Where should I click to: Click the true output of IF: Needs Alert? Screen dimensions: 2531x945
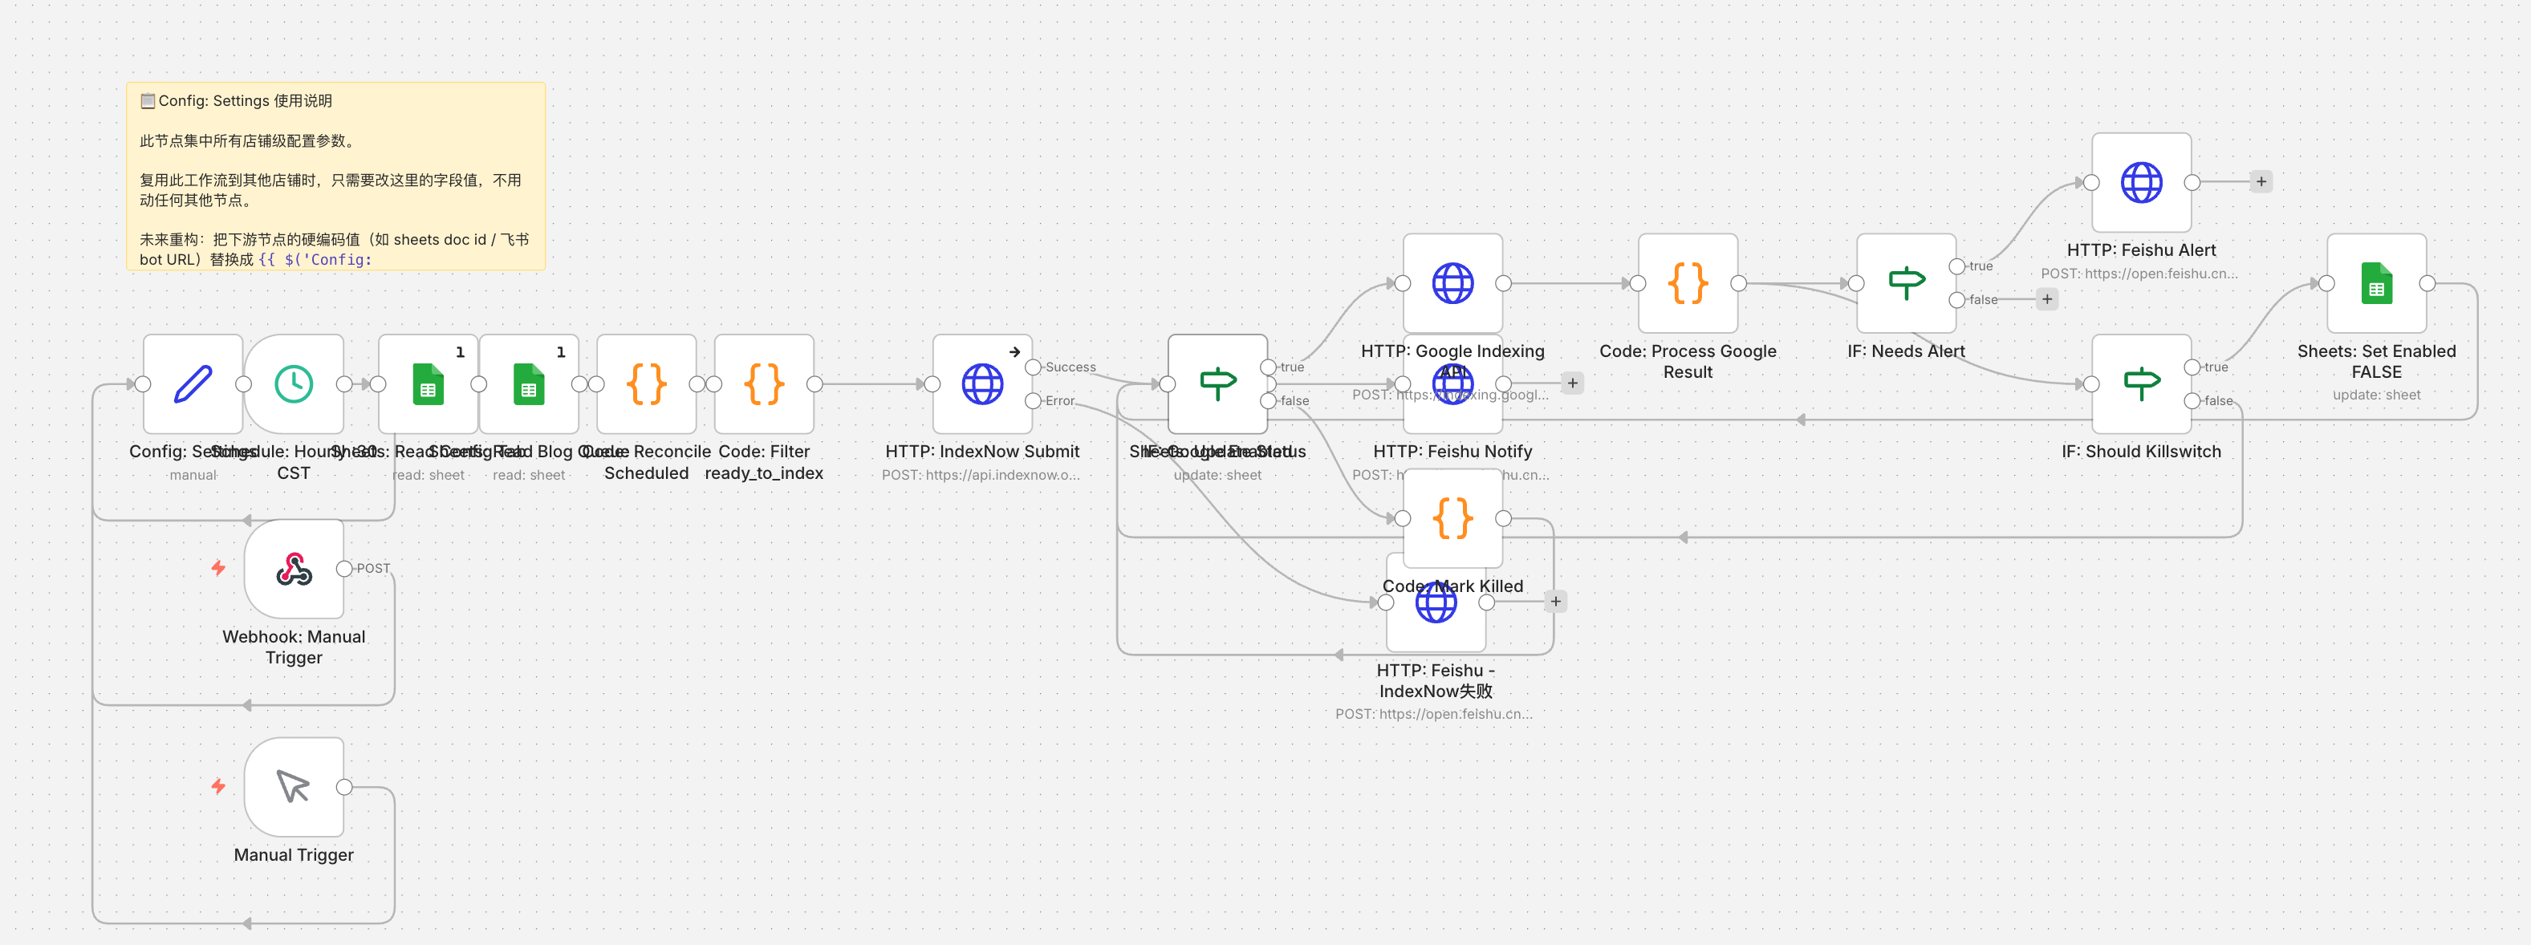click(1956, 266)
